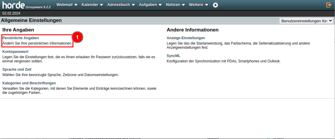Open the settings gear icon menu
335x139 pixels.
(215, 5)
